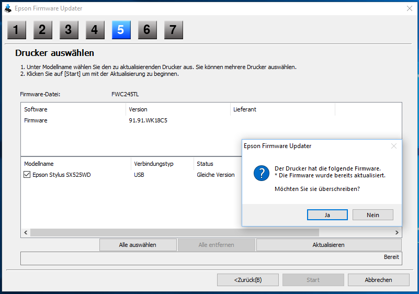Go back with the <Zurück(B) button
The height and width of the screenshot is (294, 419).
click(248, 280)
